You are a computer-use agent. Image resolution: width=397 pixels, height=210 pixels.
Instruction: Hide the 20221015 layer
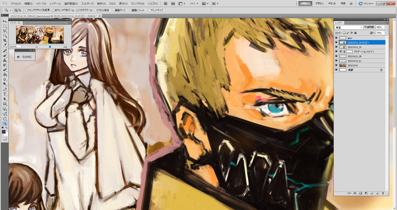coord(336,65)
